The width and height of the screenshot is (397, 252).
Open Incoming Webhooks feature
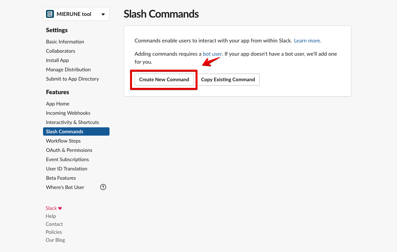68,113
